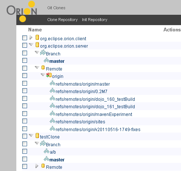The image size is (181, 171).
Task: Collapse the org.eclipse.orion.server repository
Action: [31, 44]
